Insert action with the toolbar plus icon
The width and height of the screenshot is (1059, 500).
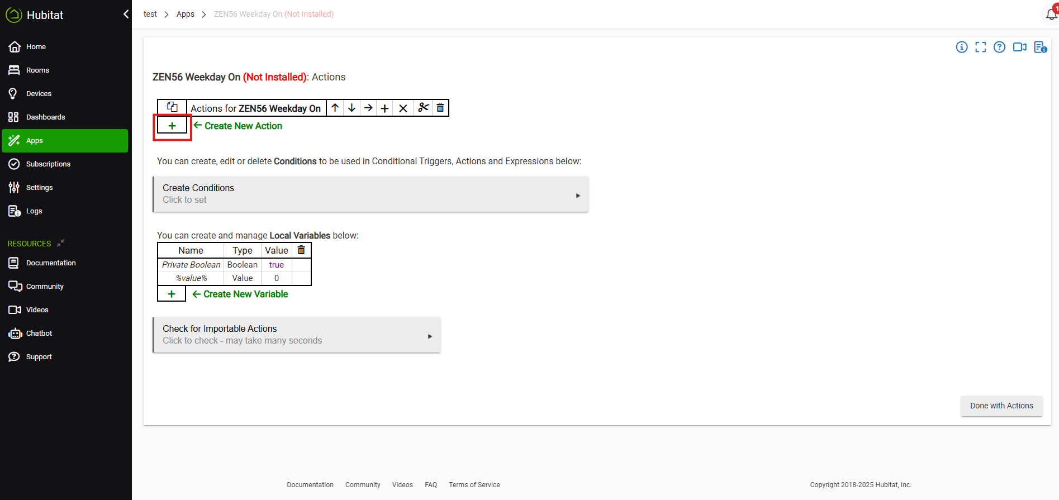pyautogui.click(x=384, y=108)
